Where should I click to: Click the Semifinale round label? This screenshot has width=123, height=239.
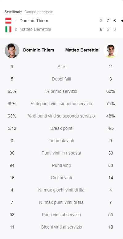13,12
